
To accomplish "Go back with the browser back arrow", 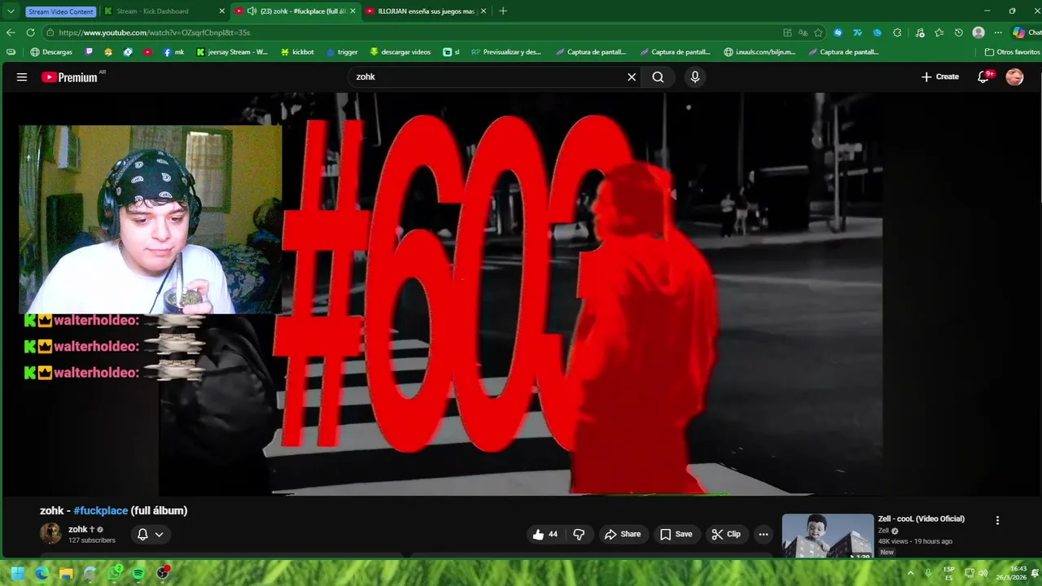I will [x=11, y=33].
